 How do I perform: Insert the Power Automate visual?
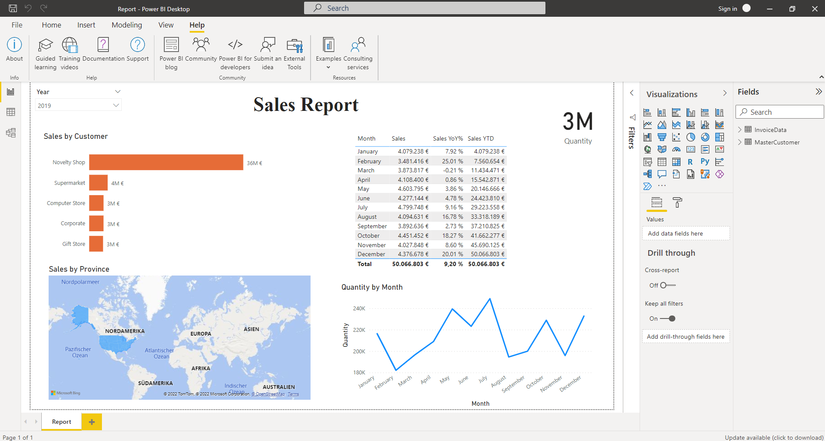click(647, 187)
